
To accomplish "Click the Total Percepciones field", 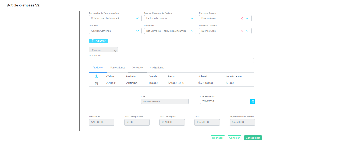I will coord(137,122).
